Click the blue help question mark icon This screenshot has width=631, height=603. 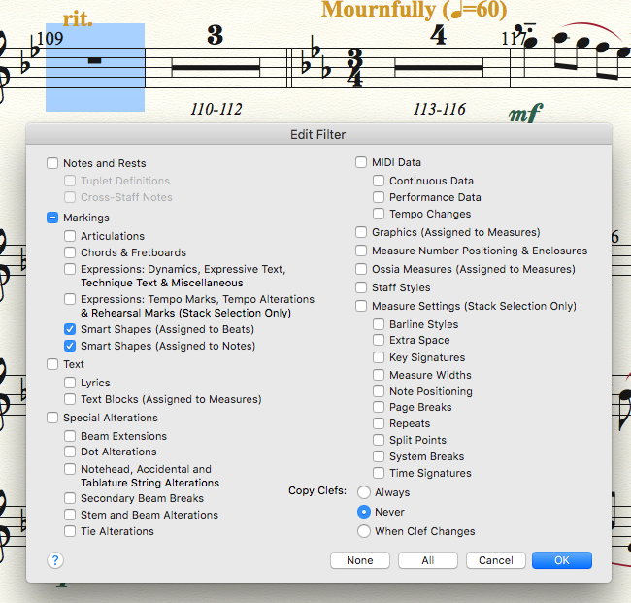pyautogui.click(x=55, y=560)
